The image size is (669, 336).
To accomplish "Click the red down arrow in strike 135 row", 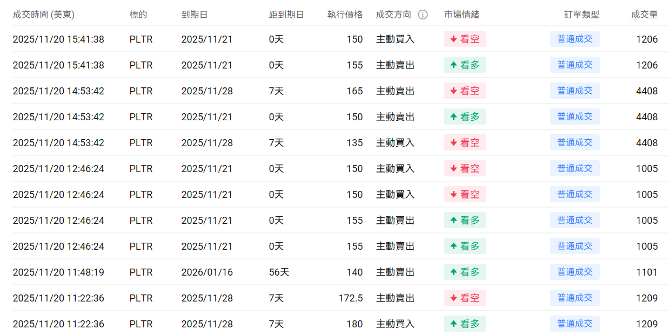I will pos(453,143).
